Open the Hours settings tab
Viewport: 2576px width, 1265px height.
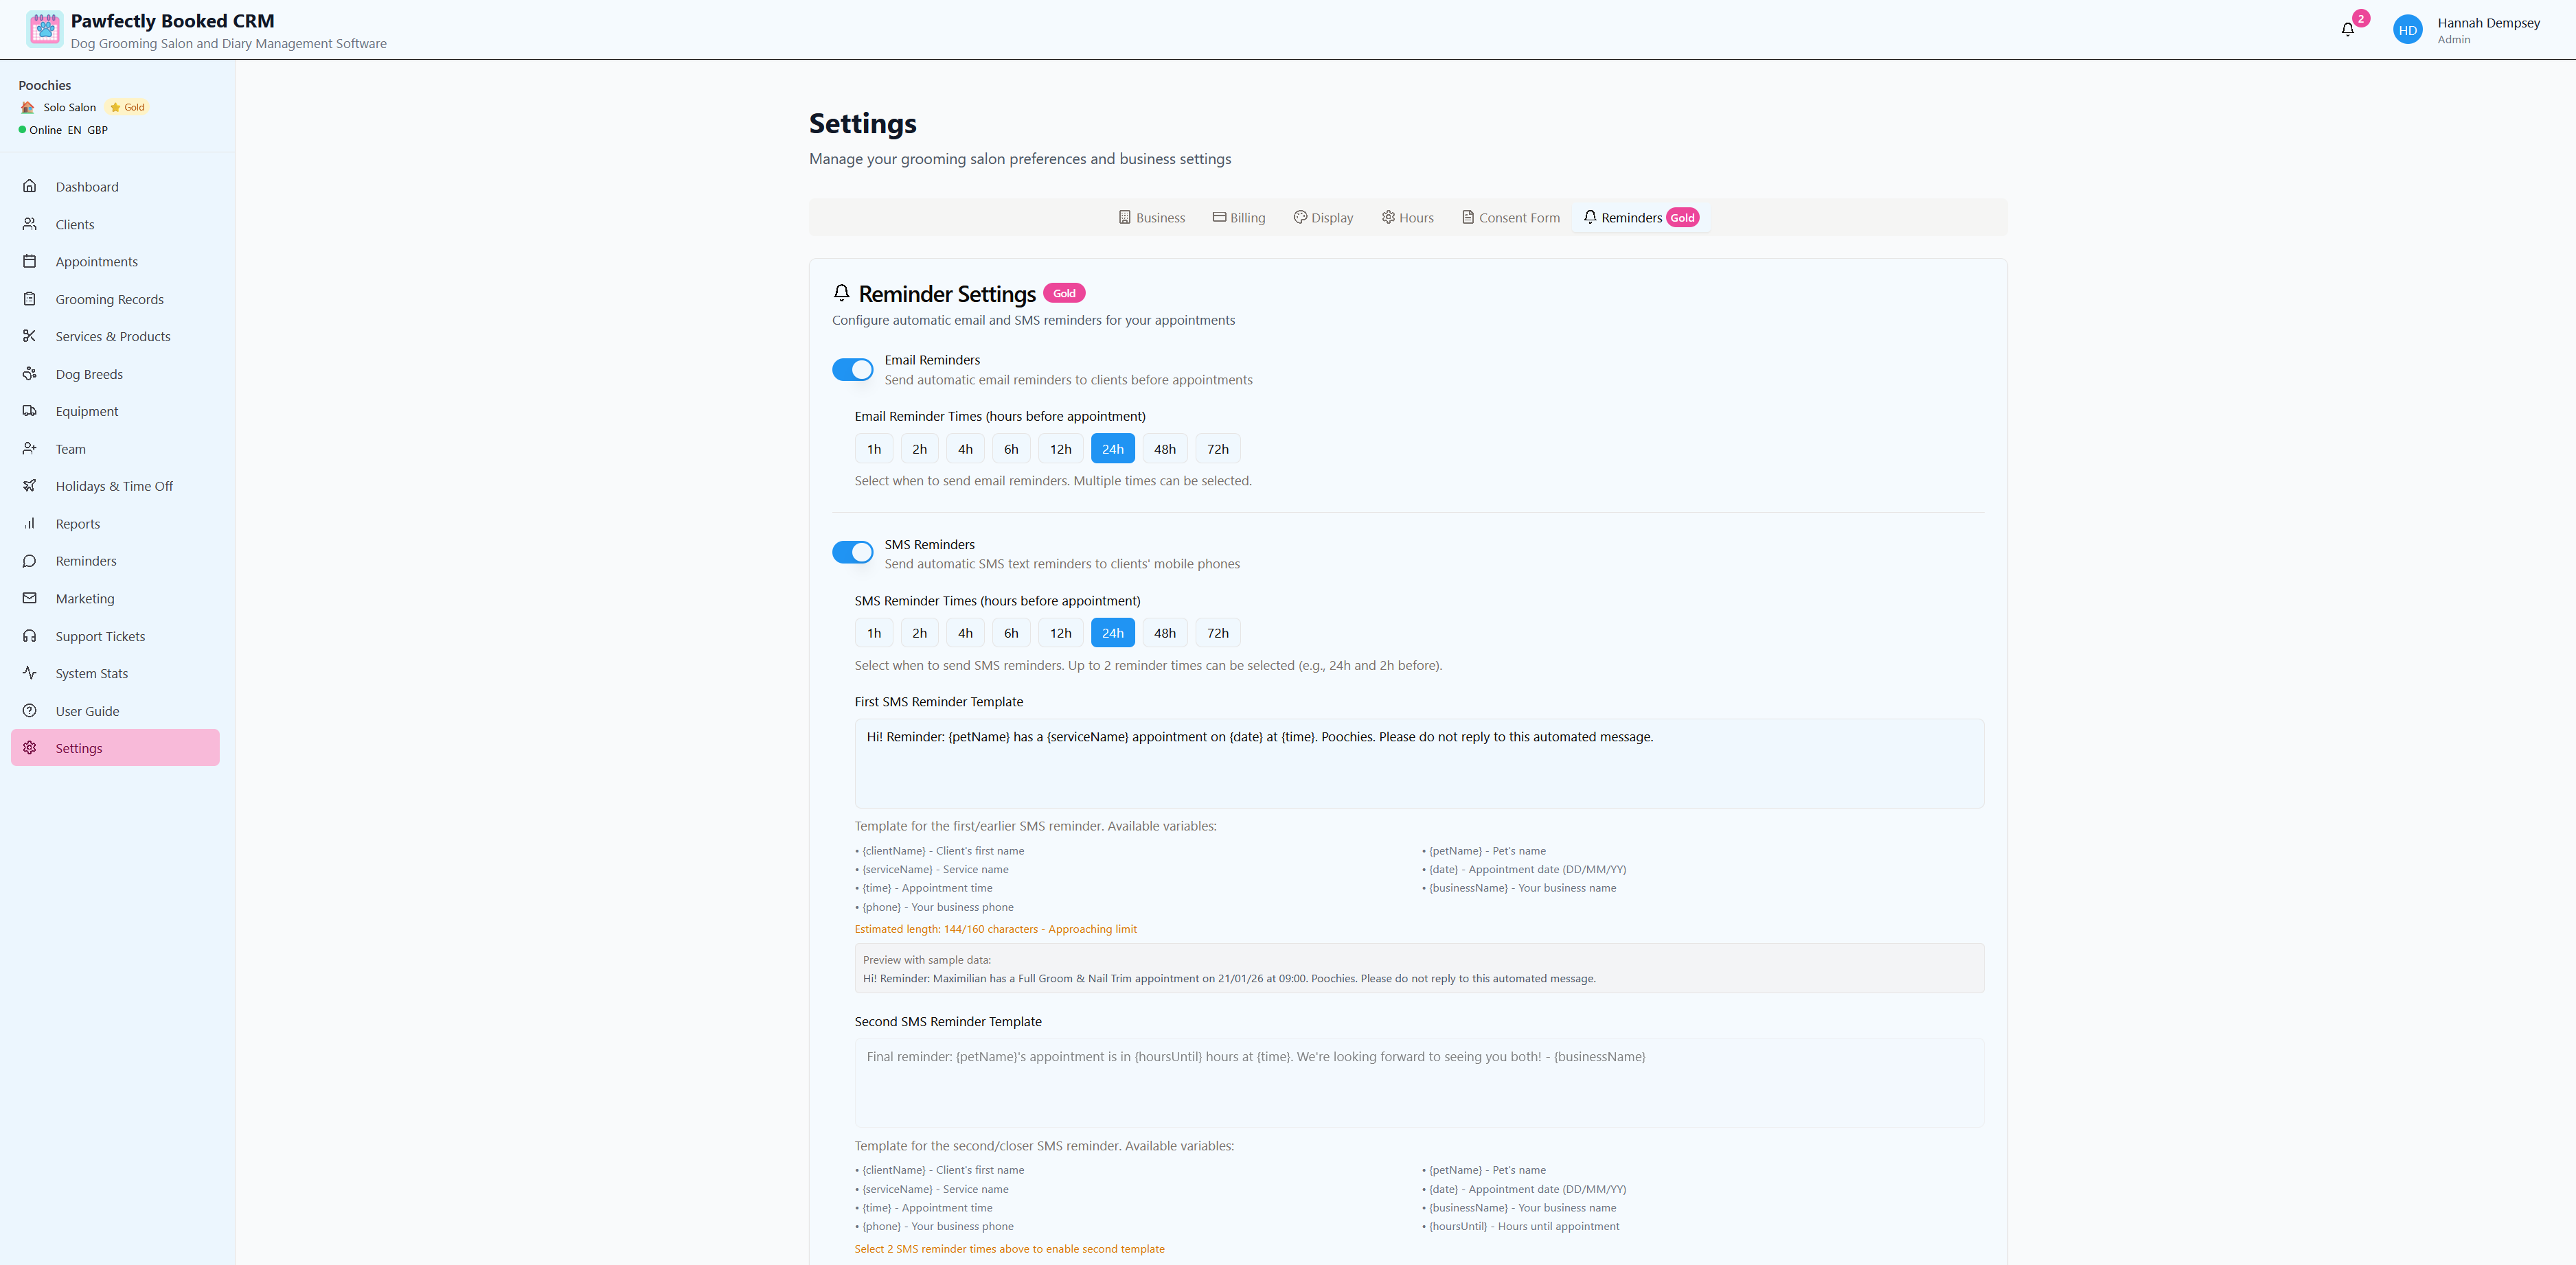(x=1408, y=218)
